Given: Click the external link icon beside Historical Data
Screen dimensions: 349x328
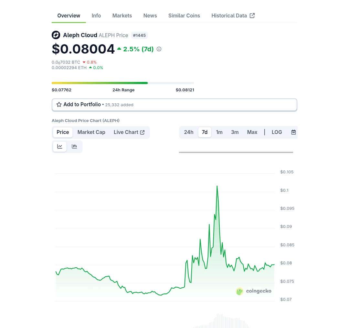Looking at the screenshot, I should 252,15.
